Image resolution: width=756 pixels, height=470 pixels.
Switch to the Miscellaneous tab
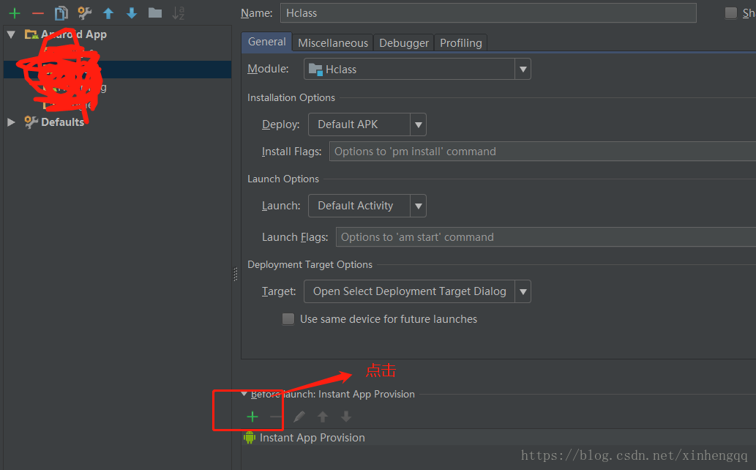pyautogui.click(x=333, y=43)
